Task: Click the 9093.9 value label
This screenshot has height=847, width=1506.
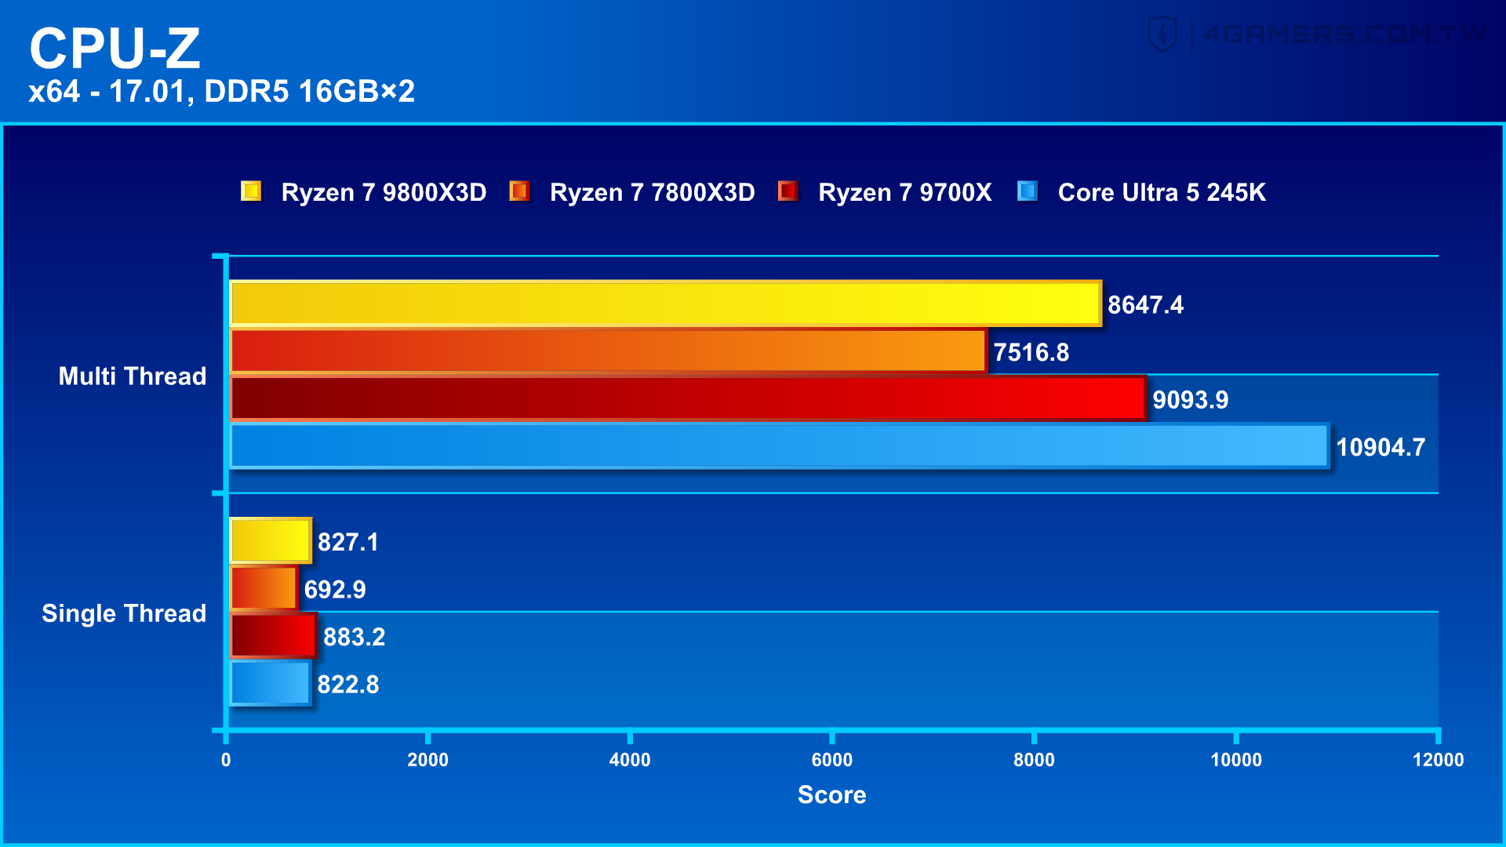Action: tap(1190, 400)
